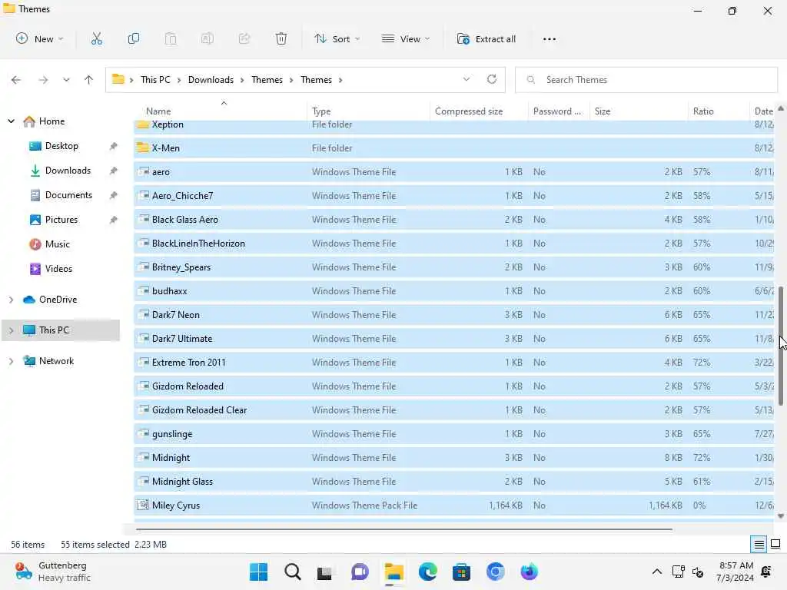Click the File Explorer taskbar icon
The image size is (787, 590).
[394, 572]
